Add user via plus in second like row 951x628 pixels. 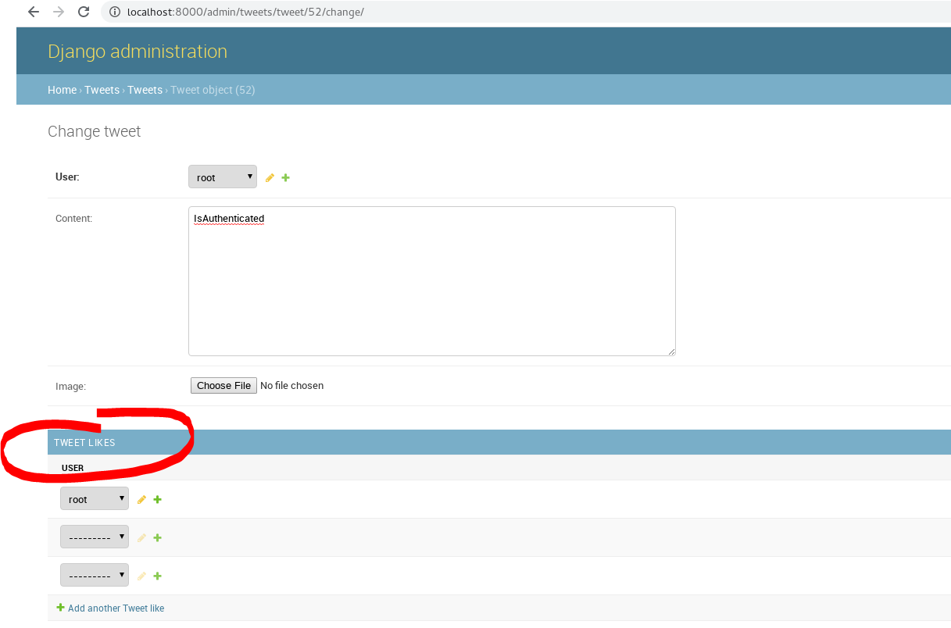pos(157,538)
